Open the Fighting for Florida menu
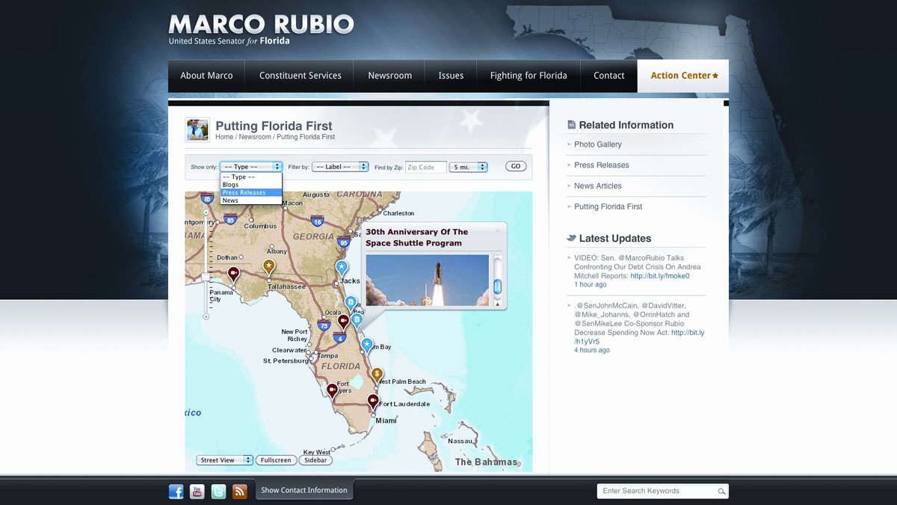The width and height of the screenshot is (897, 505). coord(528,76)
